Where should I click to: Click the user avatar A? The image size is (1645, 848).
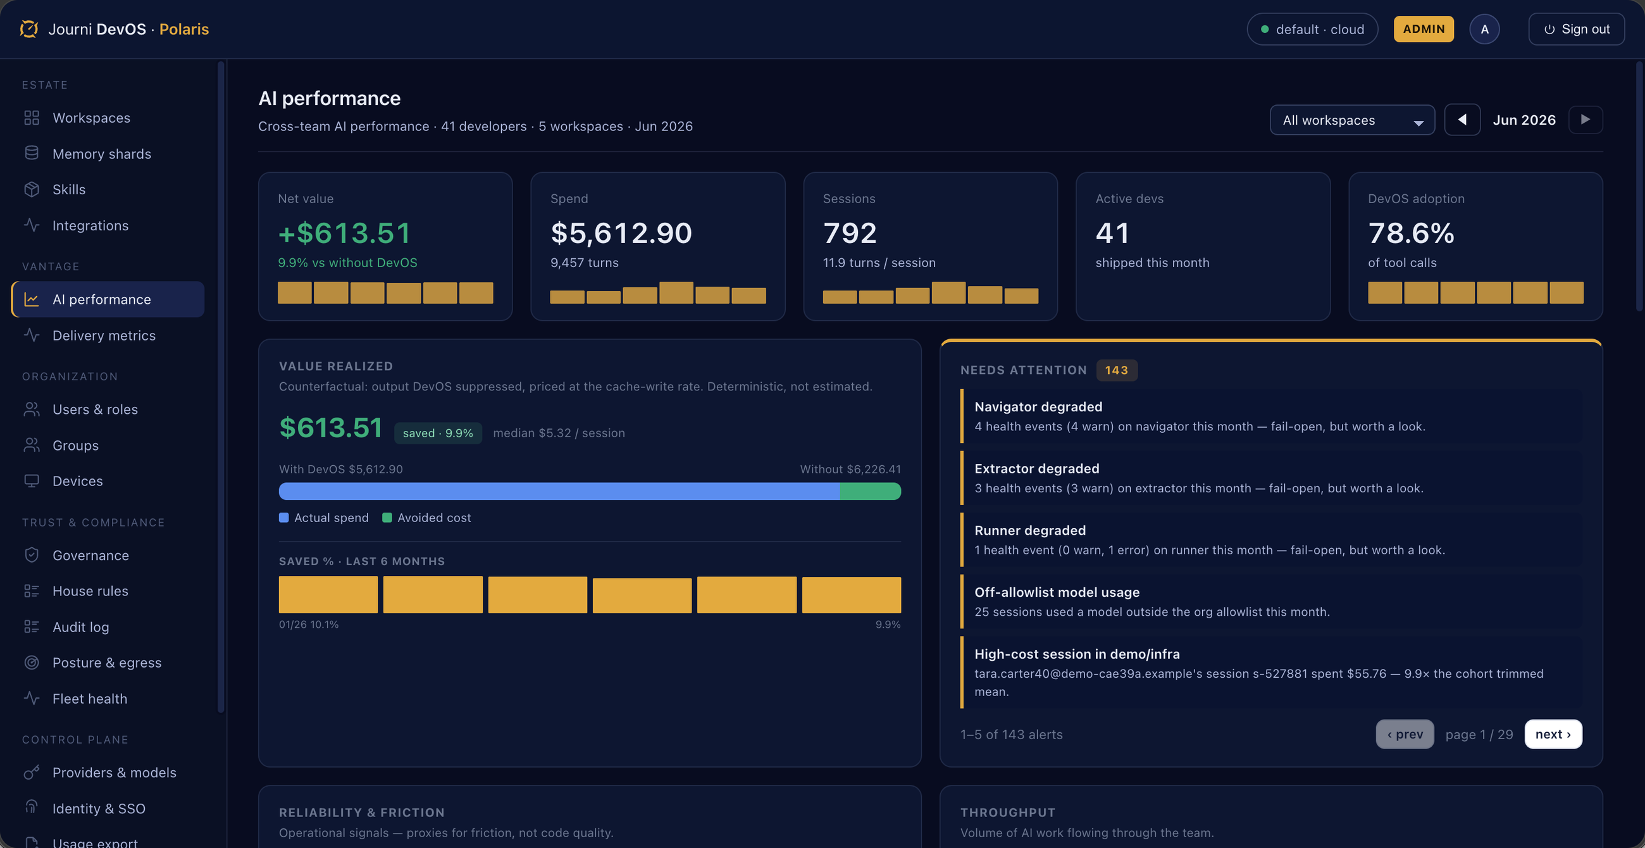tap(1484, 29)
